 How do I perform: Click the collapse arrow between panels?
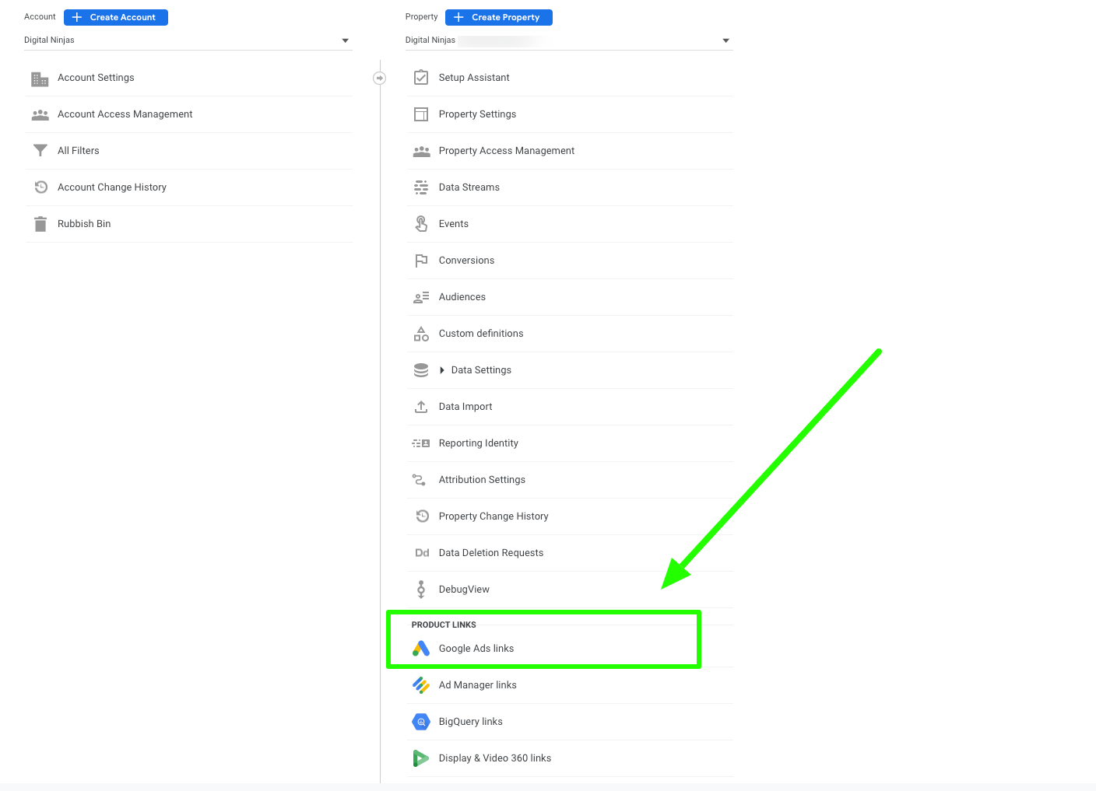click(x=379, y=78)
